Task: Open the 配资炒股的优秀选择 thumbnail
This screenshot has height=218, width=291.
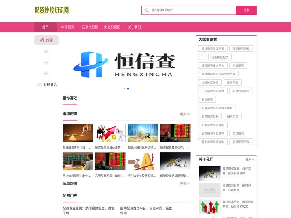Action: tap(143, 133)
